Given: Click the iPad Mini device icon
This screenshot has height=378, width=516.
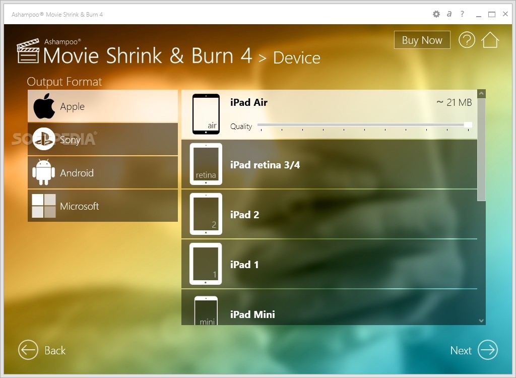Looking at the screenshot, I should point(206,310).
